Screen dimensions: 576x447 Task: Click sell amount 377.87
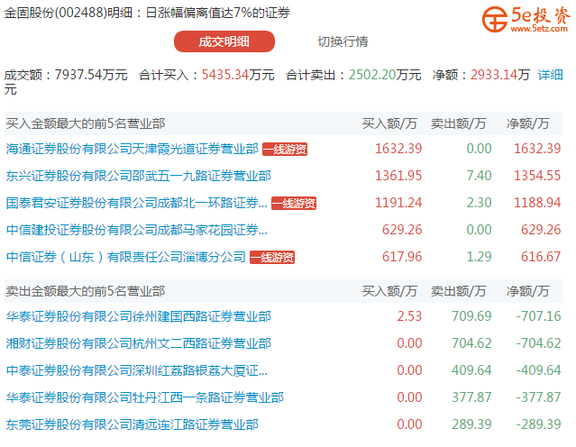471,397
